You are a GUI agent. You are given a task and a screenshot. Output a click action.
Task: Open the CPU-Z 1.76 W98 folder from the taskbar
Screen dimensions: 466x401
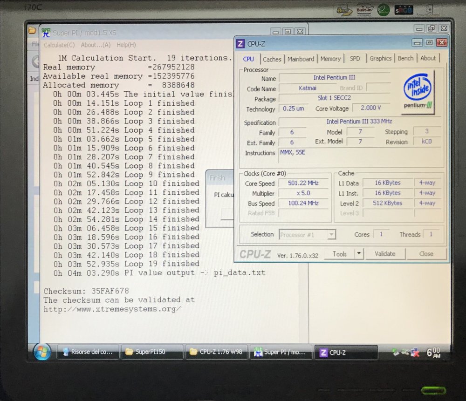point(216,353)
